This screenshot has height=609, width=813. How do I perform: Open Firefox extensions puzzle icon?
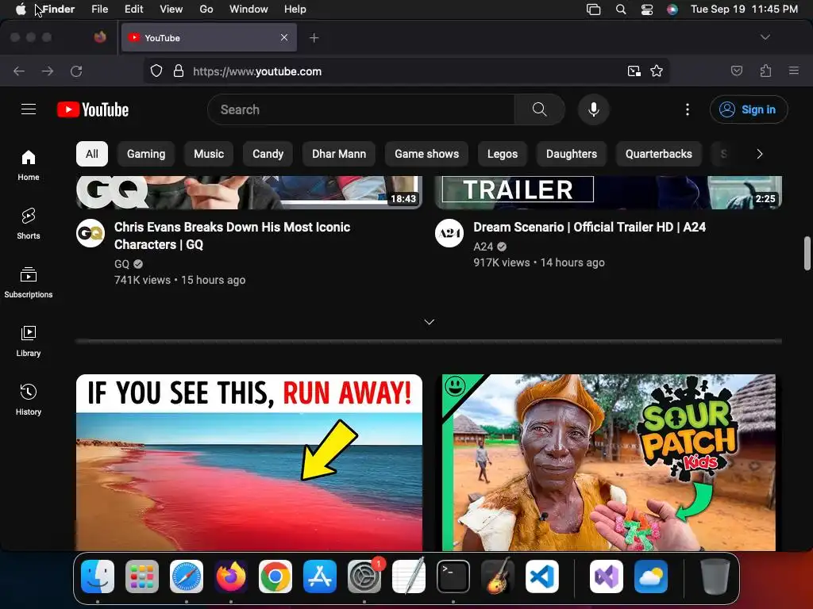coord(765,71)
